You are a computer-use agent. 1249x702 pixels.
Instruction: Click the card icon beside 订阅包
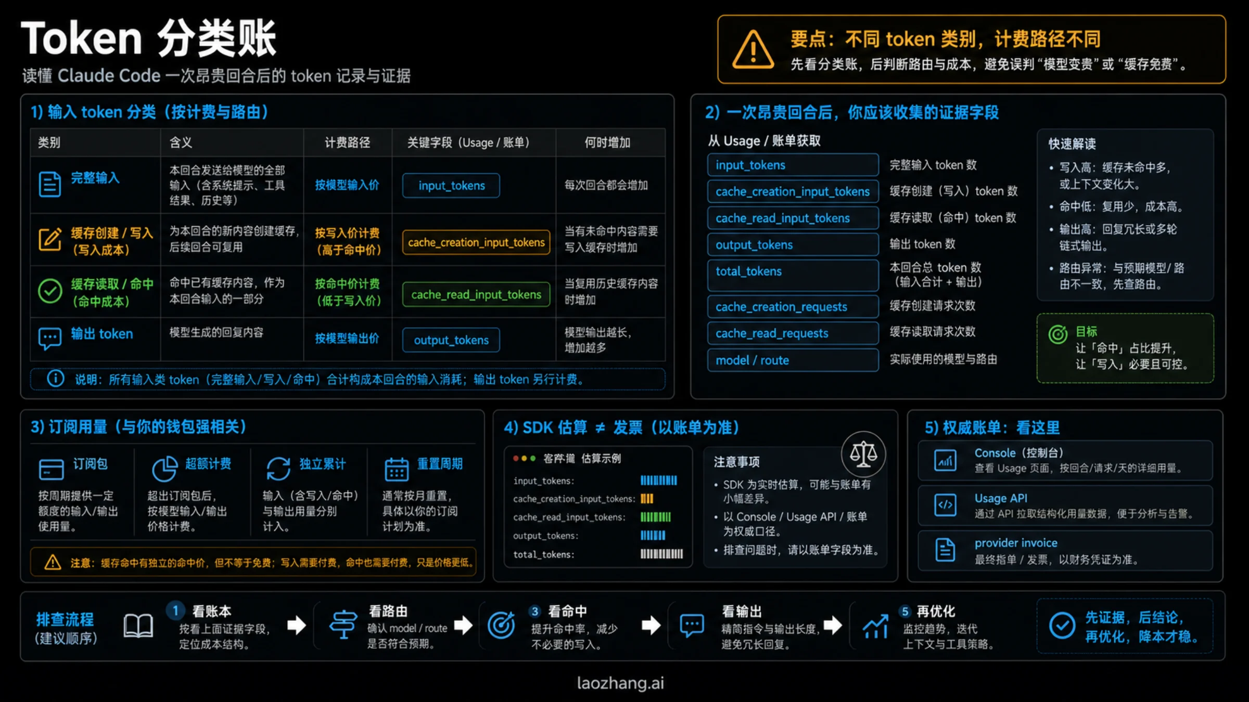(x=51, y=469)
